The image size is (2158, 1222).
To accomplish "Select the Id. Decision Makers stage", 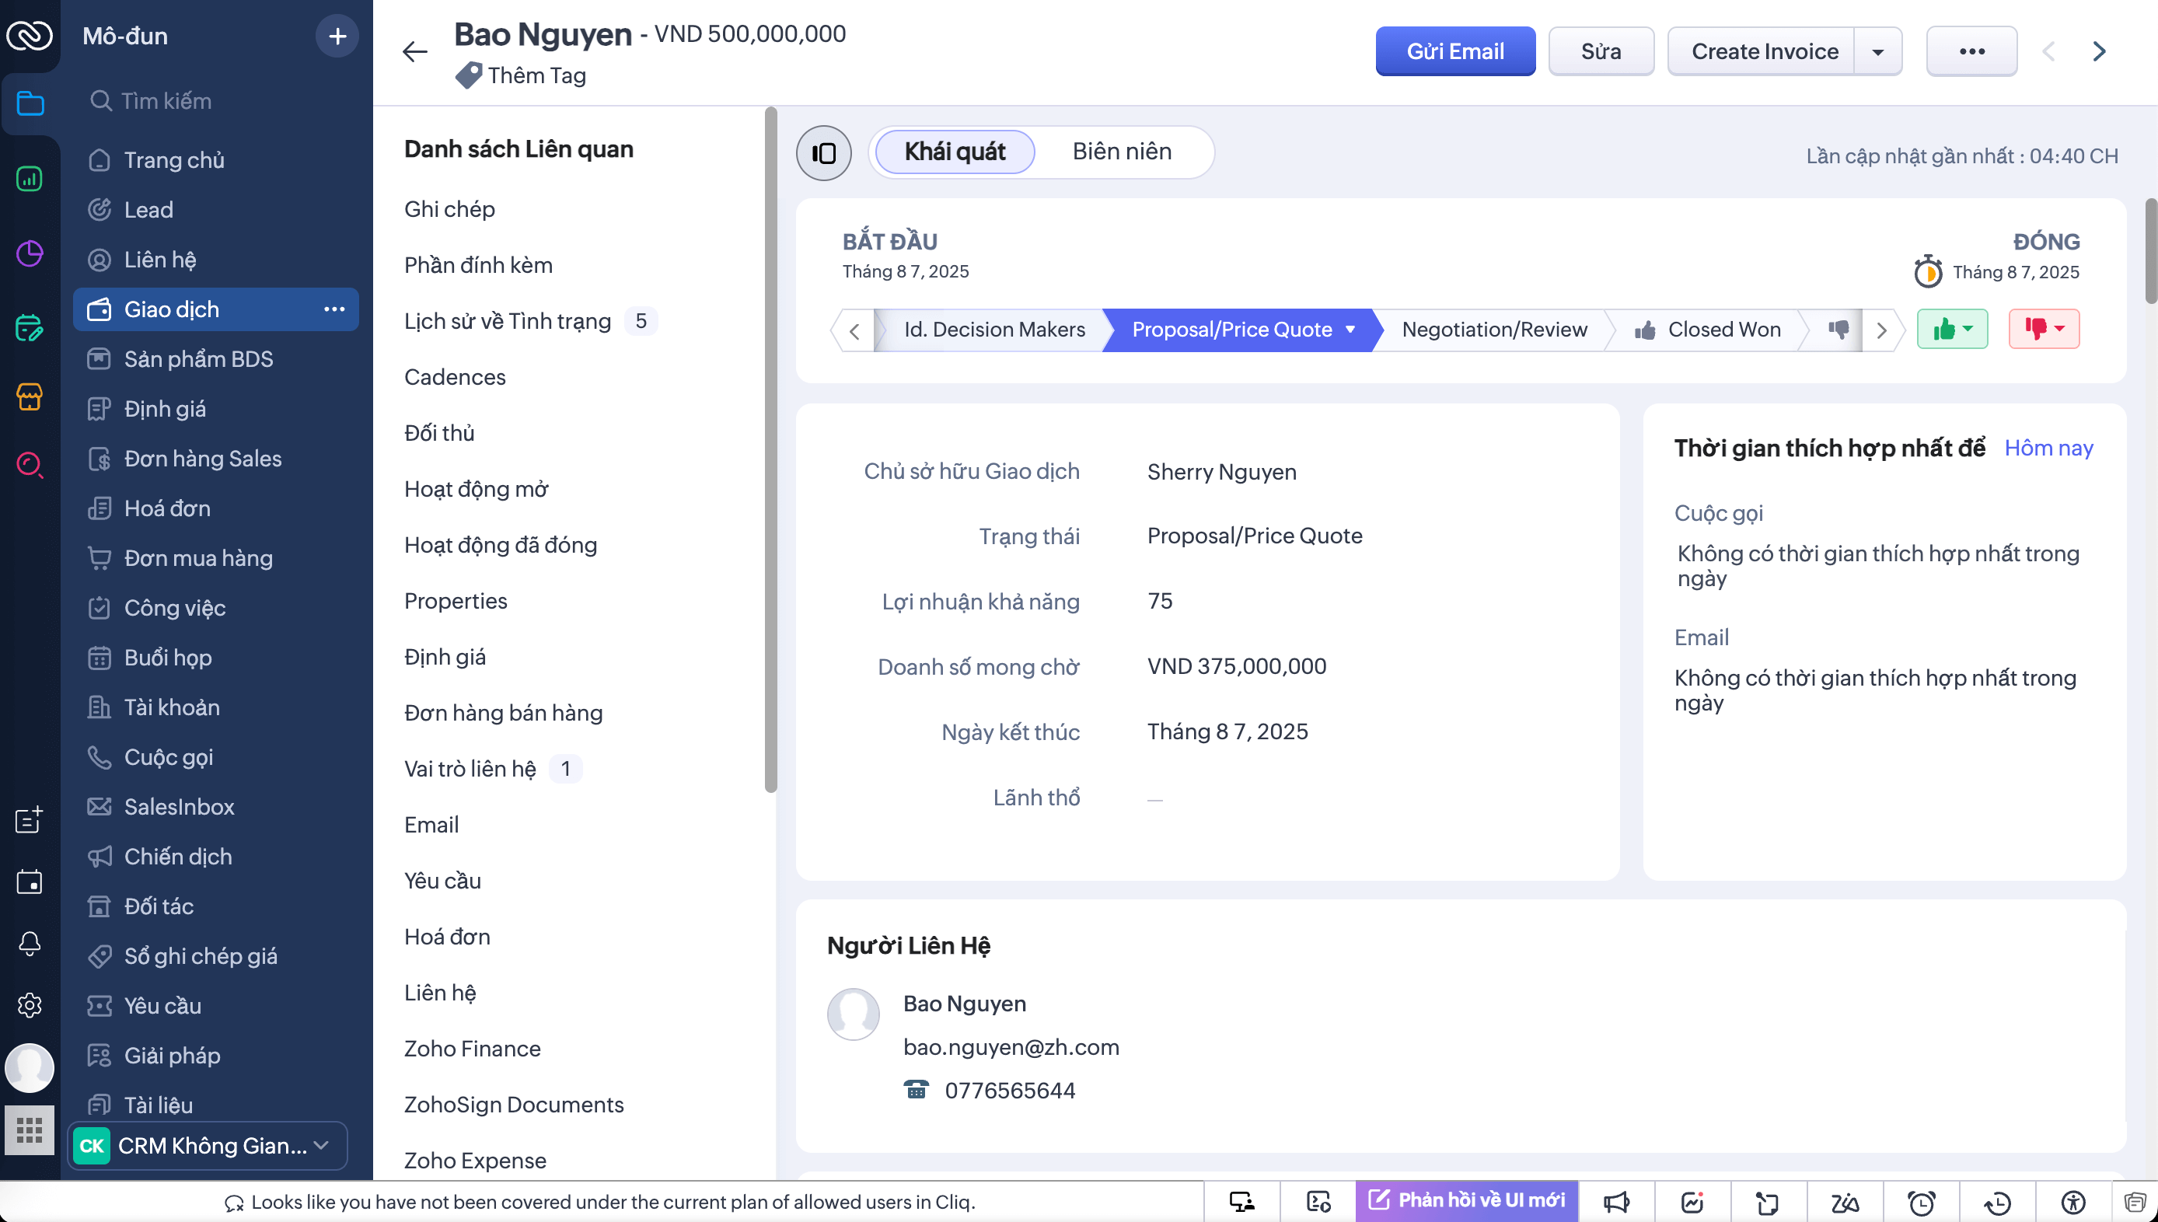I will pos(994,329).
